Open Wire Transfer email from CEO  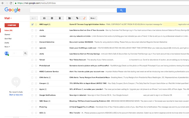pyautogui.click(x=75, y=113)
